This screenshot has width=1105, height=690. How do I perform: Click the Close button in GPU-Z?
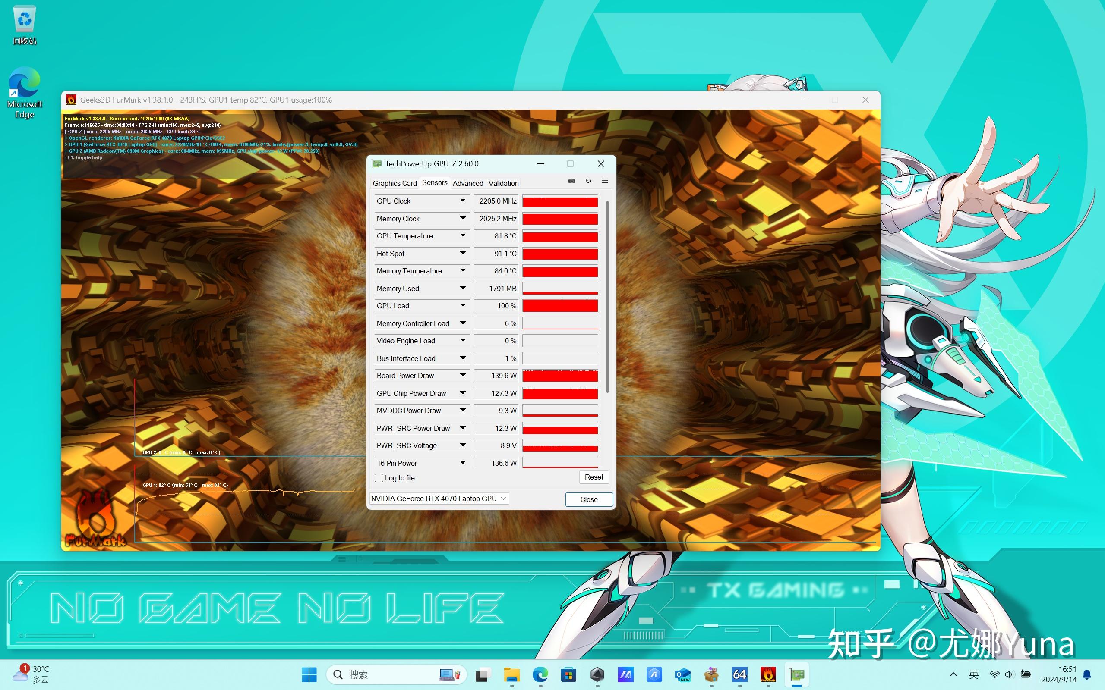(589, 499)
